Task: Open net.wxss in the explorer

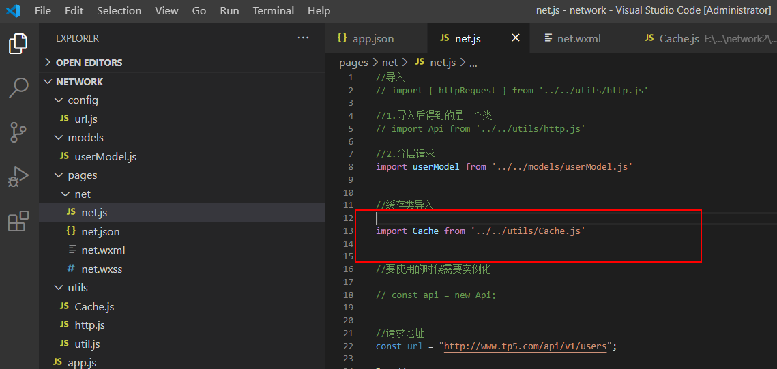Action: (x=182, y=269)
